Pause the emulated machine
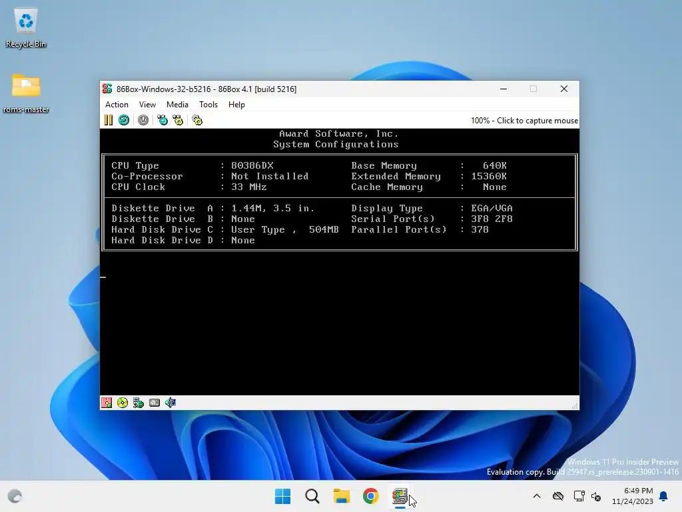 (x=109, y=120)
